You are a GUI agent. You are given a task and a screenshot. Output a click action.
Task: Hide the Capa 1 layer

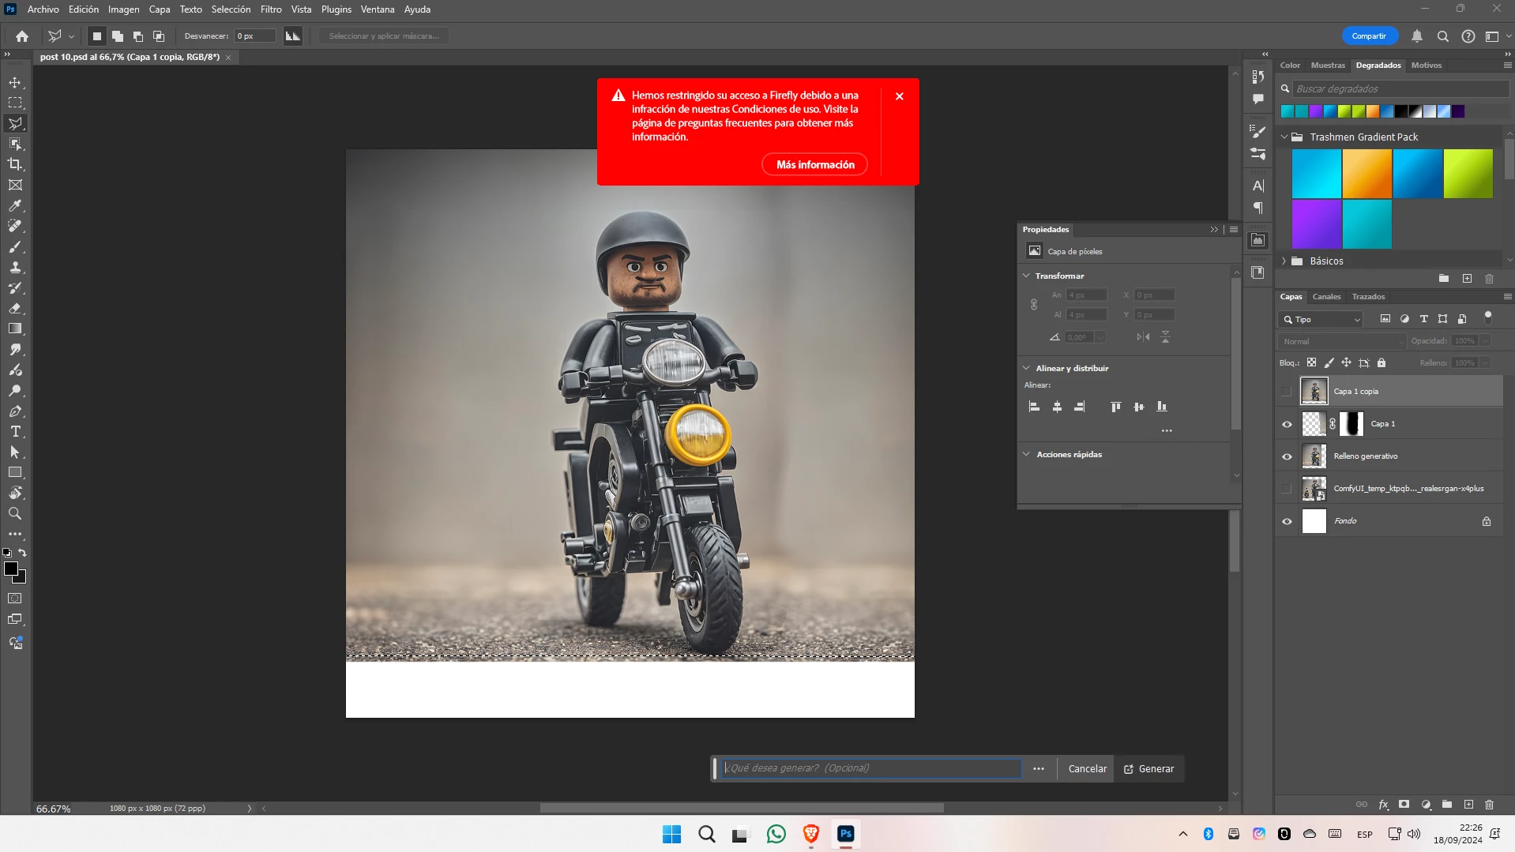pos(1287,424)
